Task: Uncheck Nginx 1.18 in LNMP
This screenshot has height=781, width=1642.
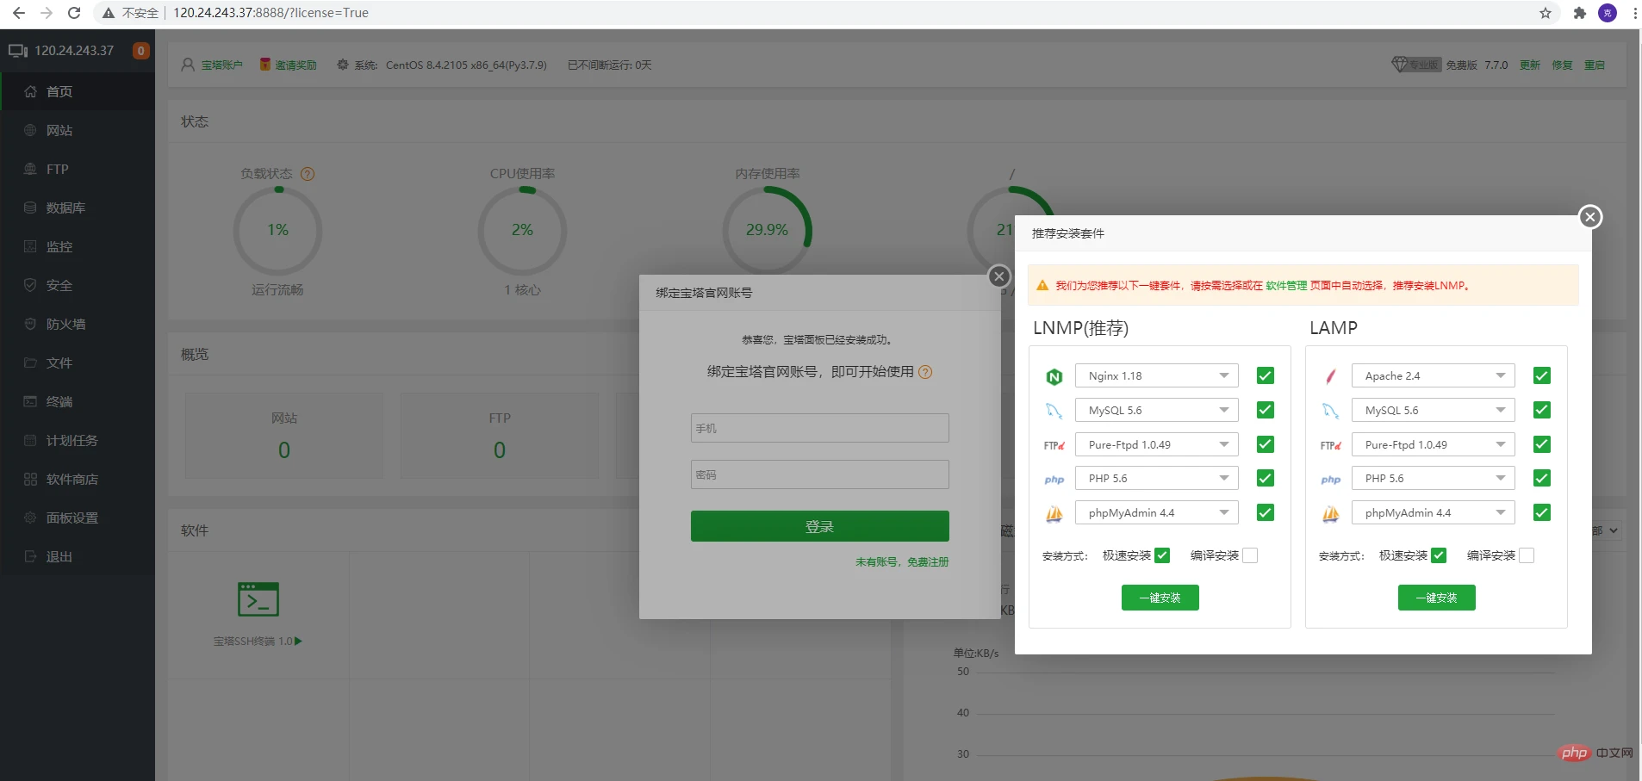Action: (x=1266, y=375)
